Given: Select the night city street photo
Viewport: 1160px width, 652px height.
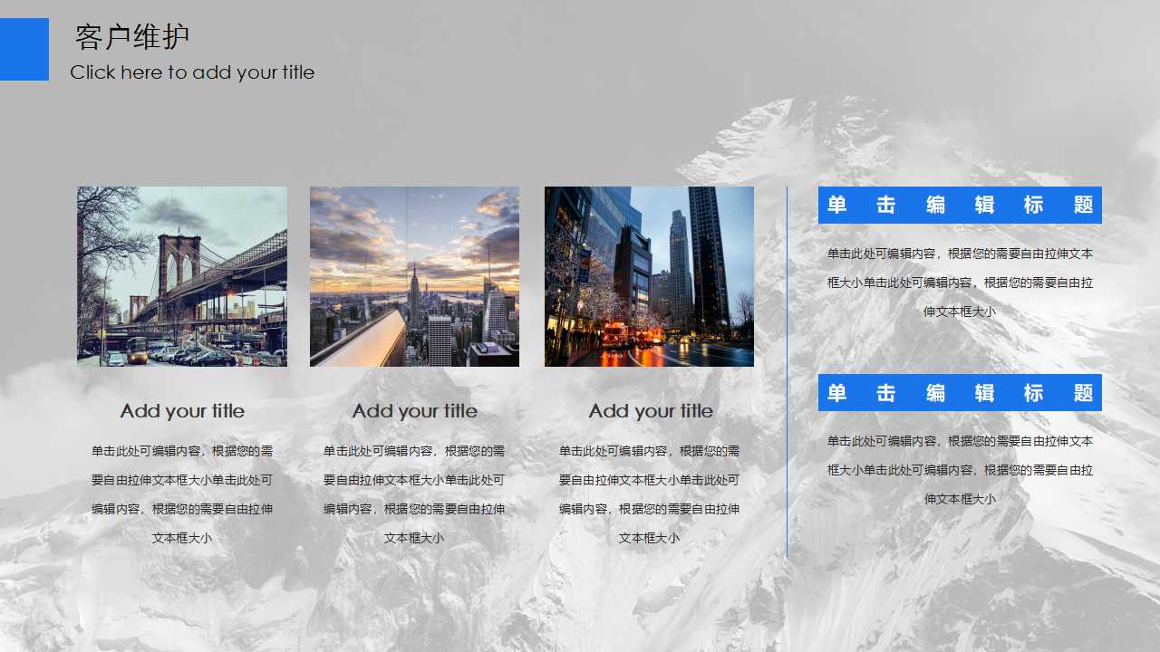Looking at the screenshot, I should (x=649, y=276).
